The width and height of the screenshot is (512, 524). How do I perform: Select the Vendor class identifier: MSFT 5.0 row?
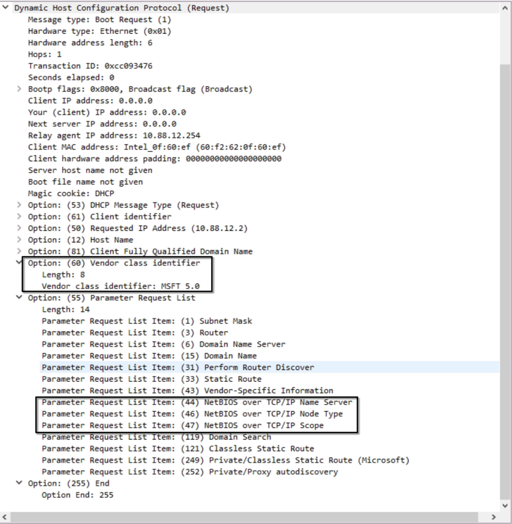[x=121, y=286]
